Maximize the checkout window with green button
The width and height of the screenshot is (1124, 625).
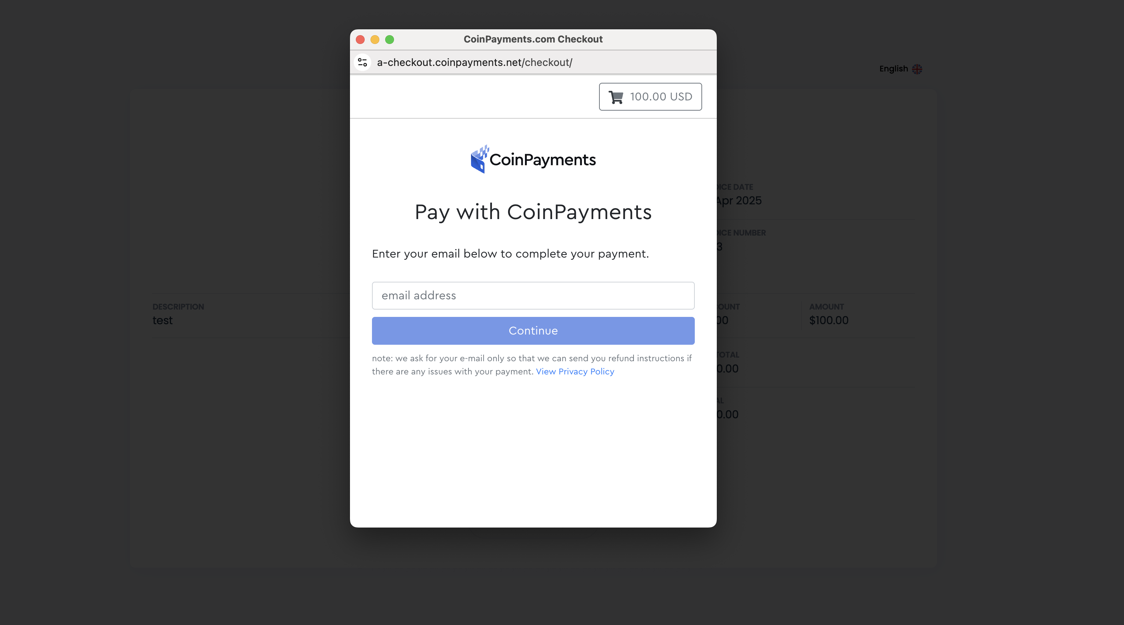(x=390, y=40)
